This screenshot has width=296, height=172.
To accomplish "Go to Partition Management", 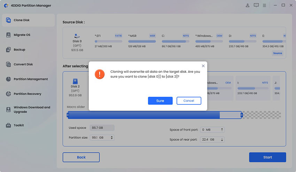I will click(8, 79).
